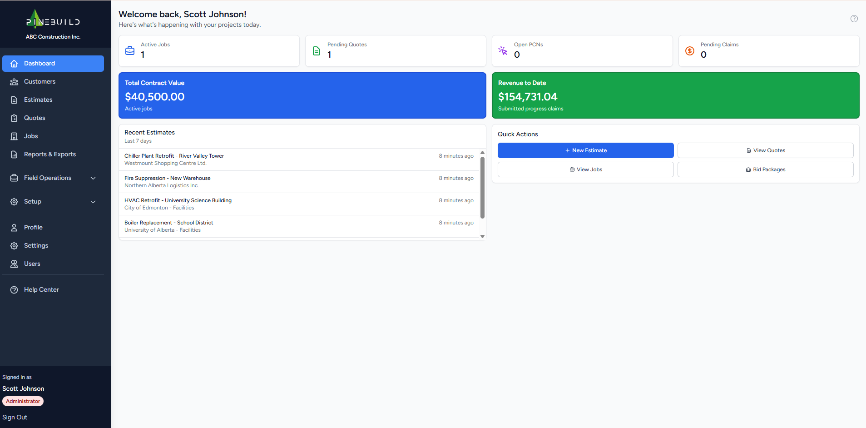Viewport: 866px width, 428px height.
Task: Open Quotes using the sidebar icon
Action: click(14, 118)
